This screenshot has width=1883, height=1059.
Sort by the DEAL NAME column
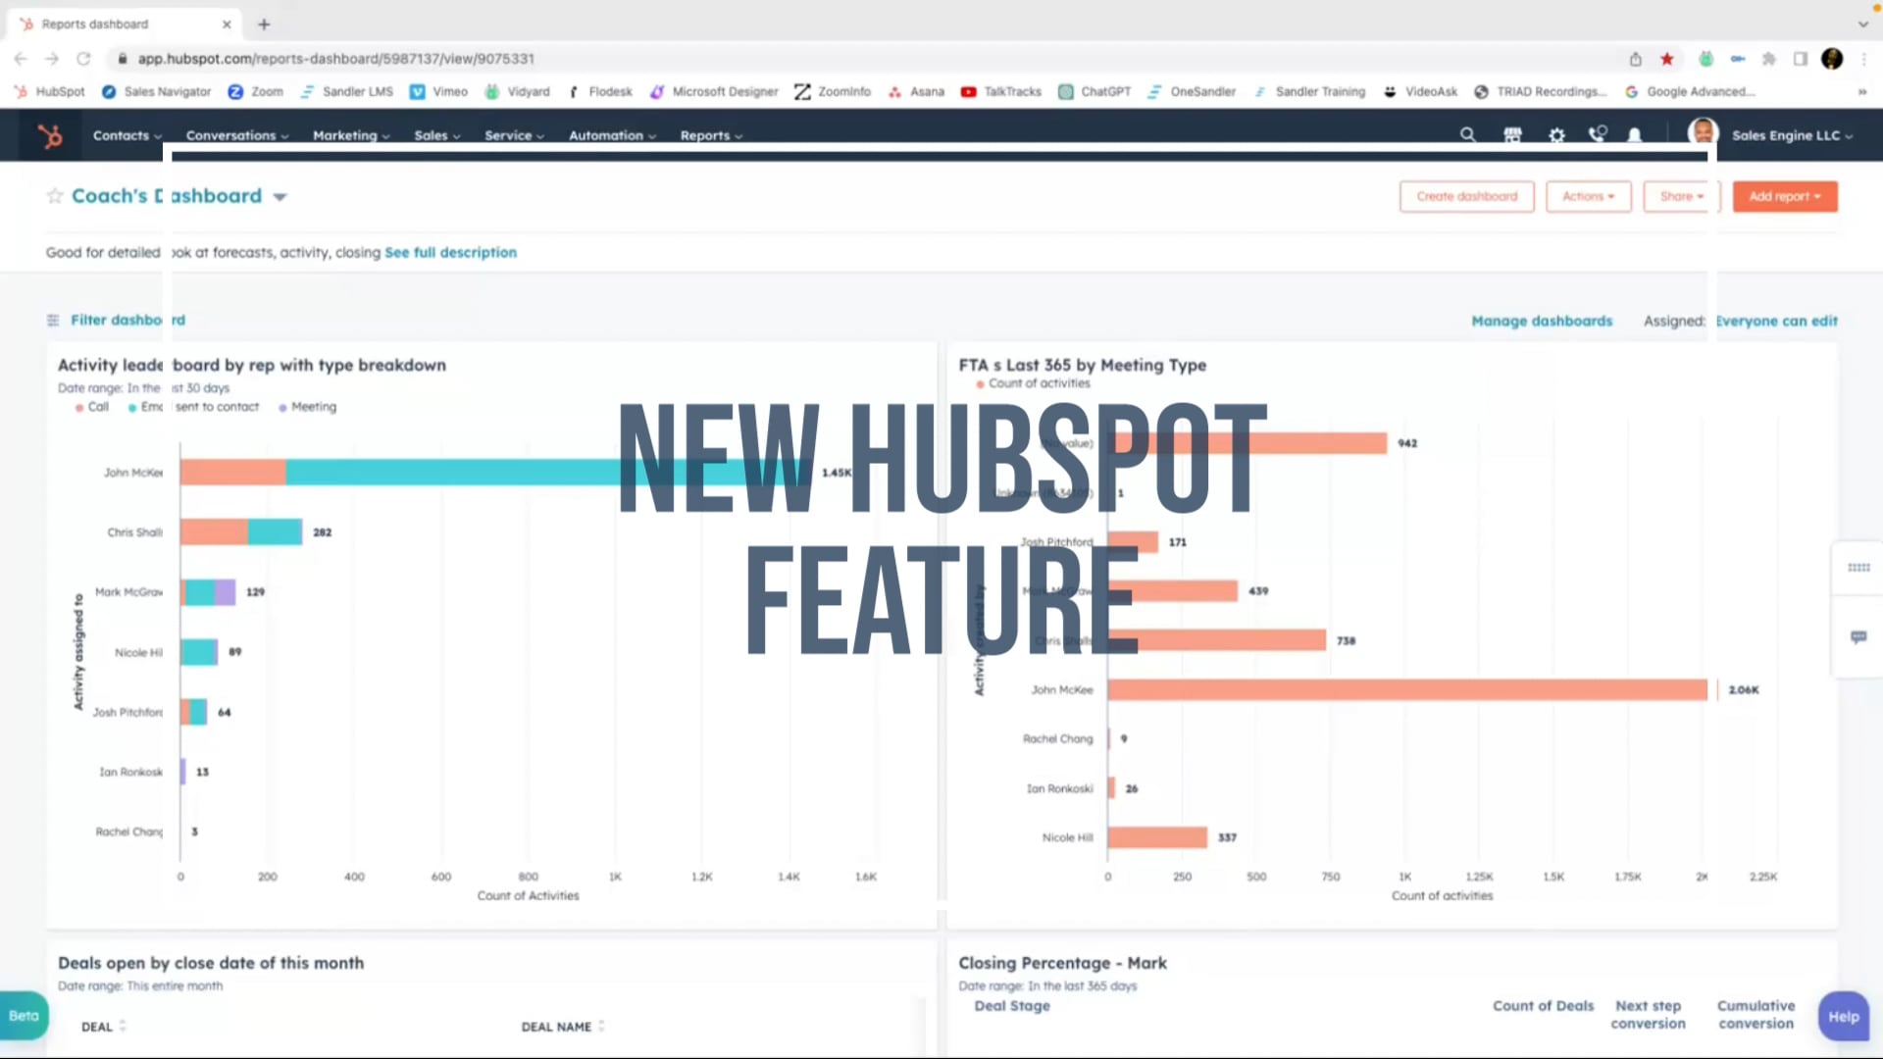click(563, 1027)
